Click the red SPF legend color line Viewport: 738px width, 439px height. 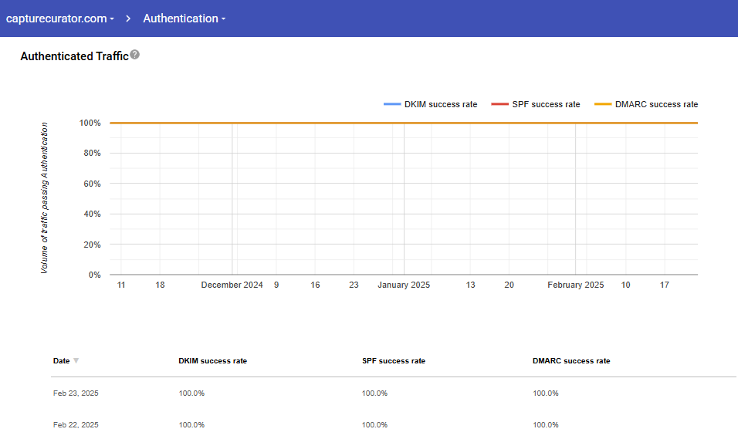[499, 104]
